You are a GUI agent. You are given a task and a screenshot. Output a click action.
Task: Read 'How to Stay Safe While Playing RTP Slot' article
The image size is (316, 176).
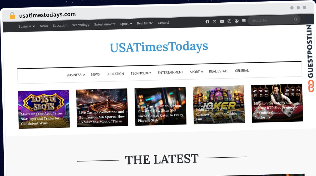(x=277, y=103)
